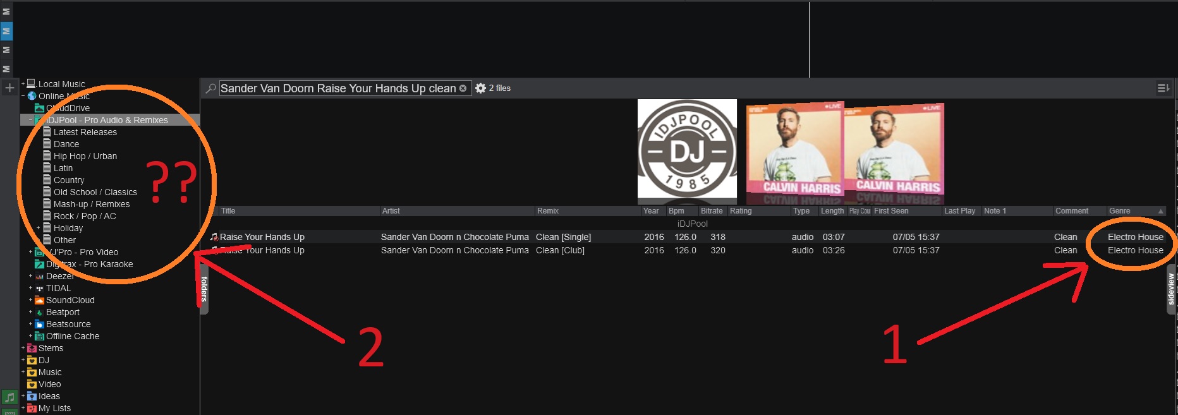Select Raise Your Hands Up Clean [Single] row
1178x415 pixels.
click(688, 237)
